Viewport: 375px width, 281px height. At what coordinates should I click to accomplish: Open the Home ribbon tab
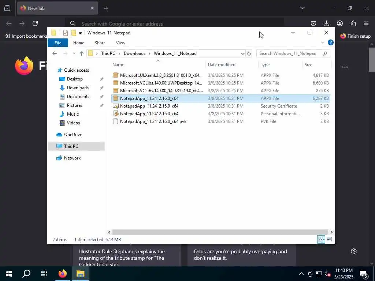[x=78, y=43]
